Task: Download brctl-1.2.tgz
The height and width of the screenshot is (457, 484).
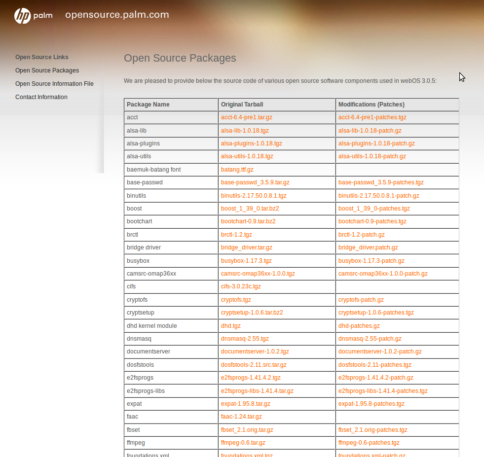Action: point(236,234)
